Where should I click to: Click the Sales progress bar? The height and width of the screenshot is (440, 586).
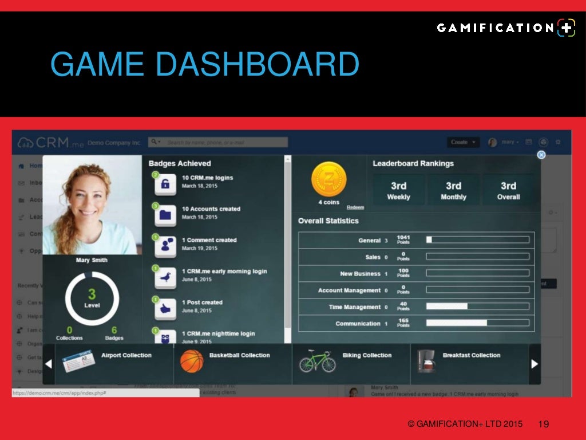(x=478, y=256)
